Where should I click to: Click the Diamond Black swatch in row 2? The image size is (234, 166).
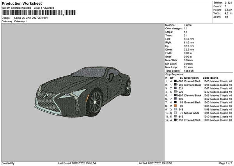[175, 85]
